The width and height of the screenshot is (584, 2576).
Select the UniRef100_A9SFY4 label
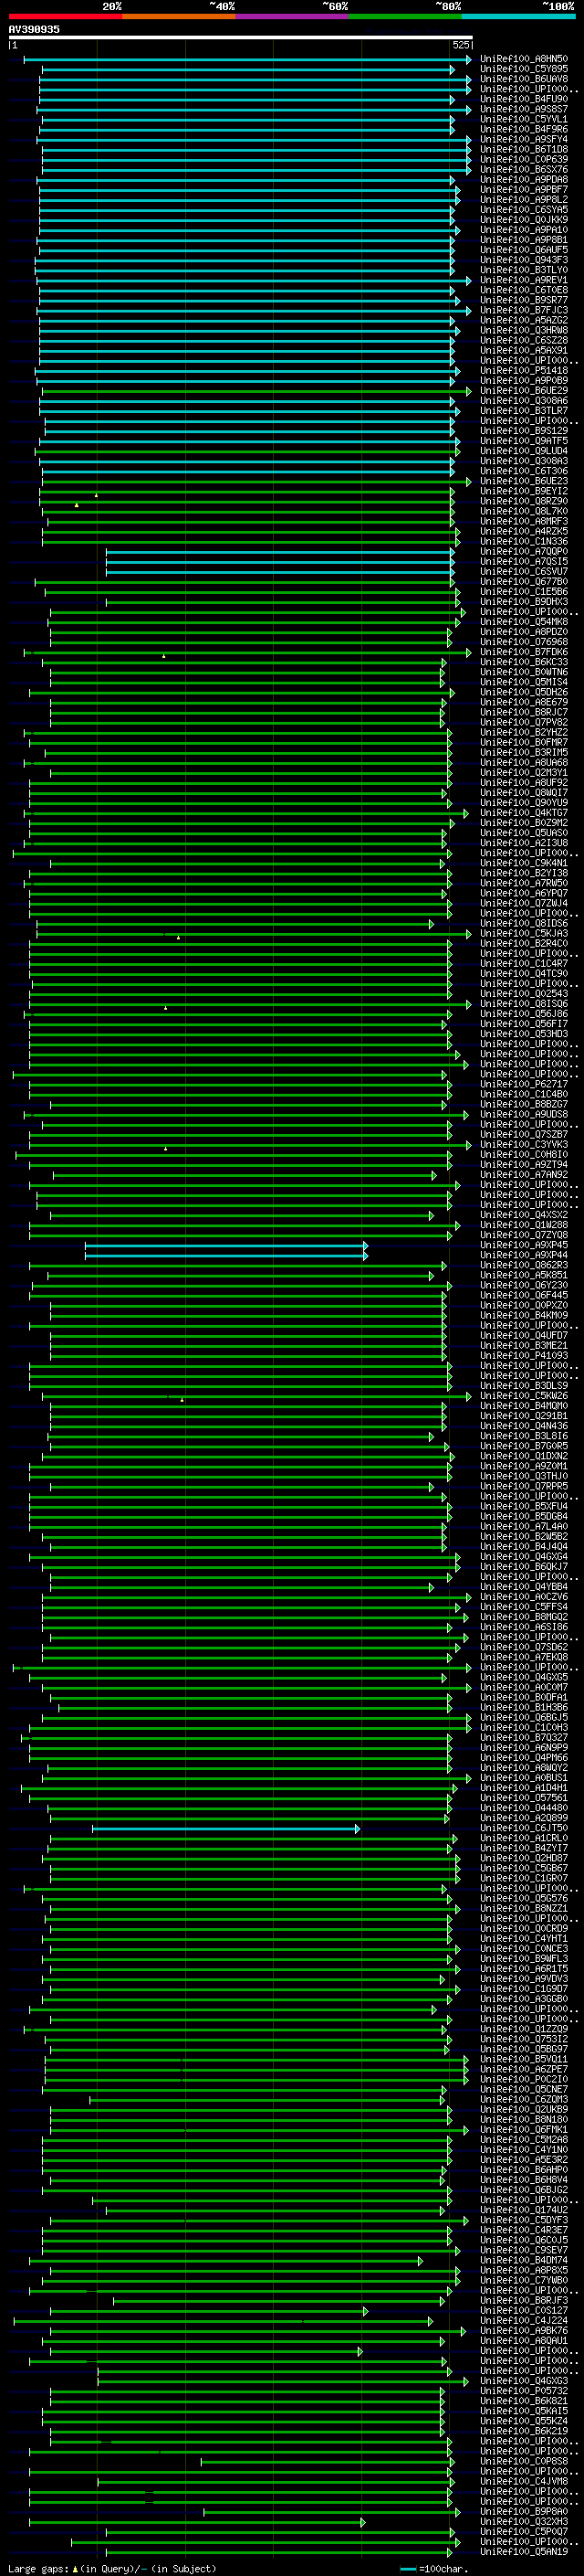[x=524, y=139]
